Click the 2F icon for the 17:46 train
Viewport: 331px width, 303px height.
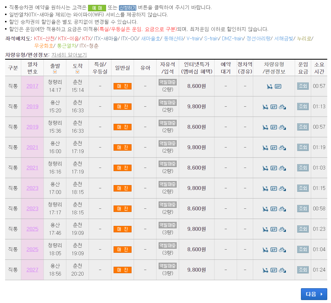274,229
